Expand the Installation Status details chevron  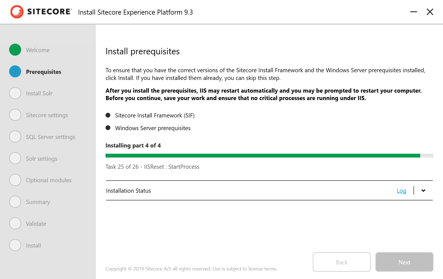(423, 191)
